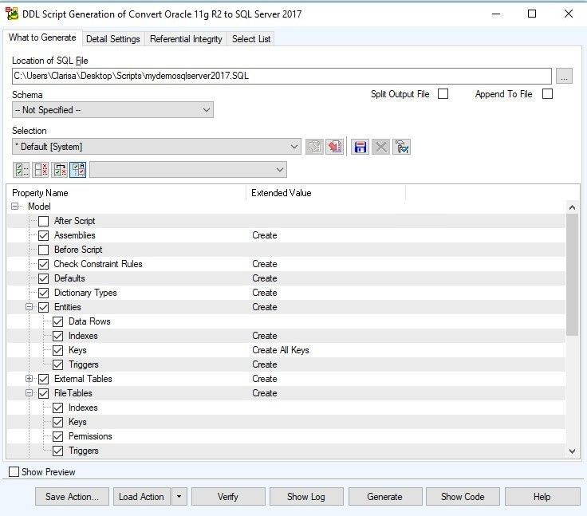
Task: Click the save selection floppy disk icon
Action: (360, 147)
